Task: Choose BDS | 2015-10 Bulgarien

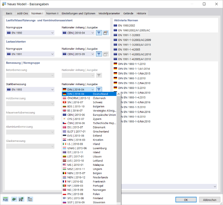Action: click(89, 106)
